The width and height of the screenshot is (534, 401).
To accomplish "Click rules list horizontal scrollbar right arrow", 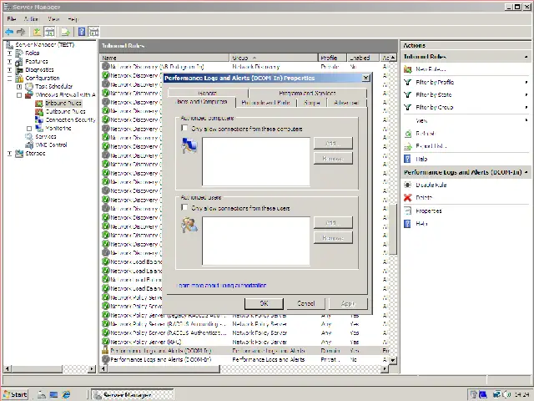I will [385, 368].
